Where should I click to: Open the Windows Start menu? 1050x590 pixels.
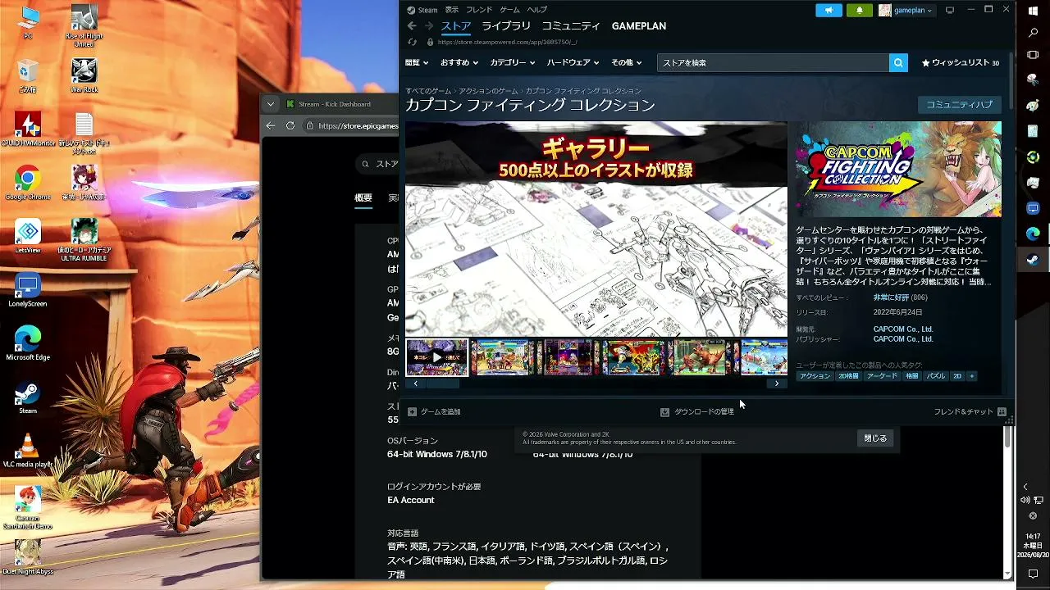[x=1033, y=11]
